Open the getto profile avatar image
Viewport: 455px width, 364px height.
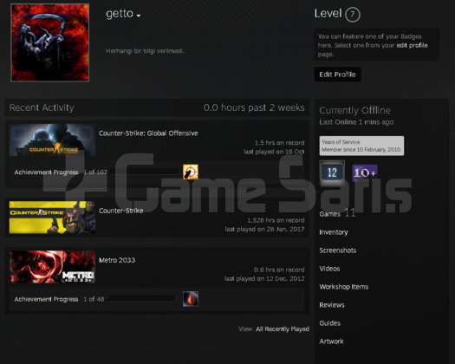coord(50,42)
